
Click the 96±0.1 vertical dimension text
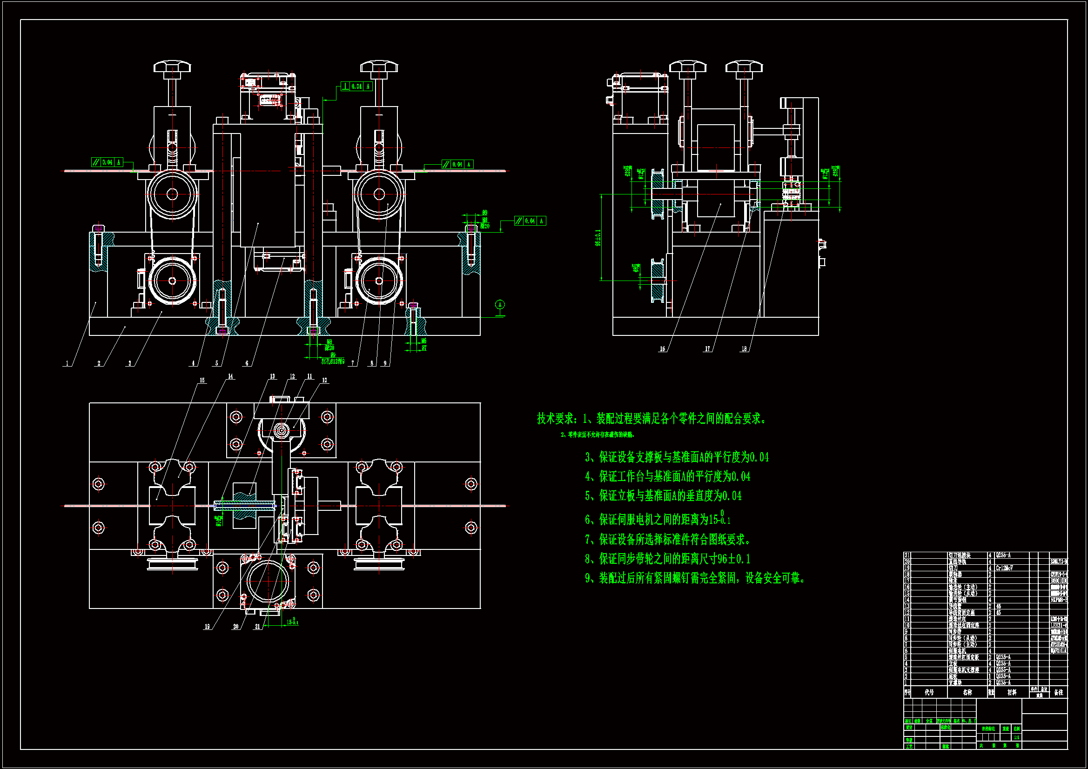click(598, 238)
